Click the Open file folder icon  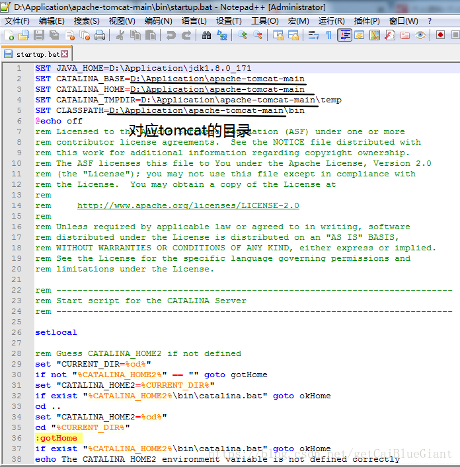click(24, 35)
